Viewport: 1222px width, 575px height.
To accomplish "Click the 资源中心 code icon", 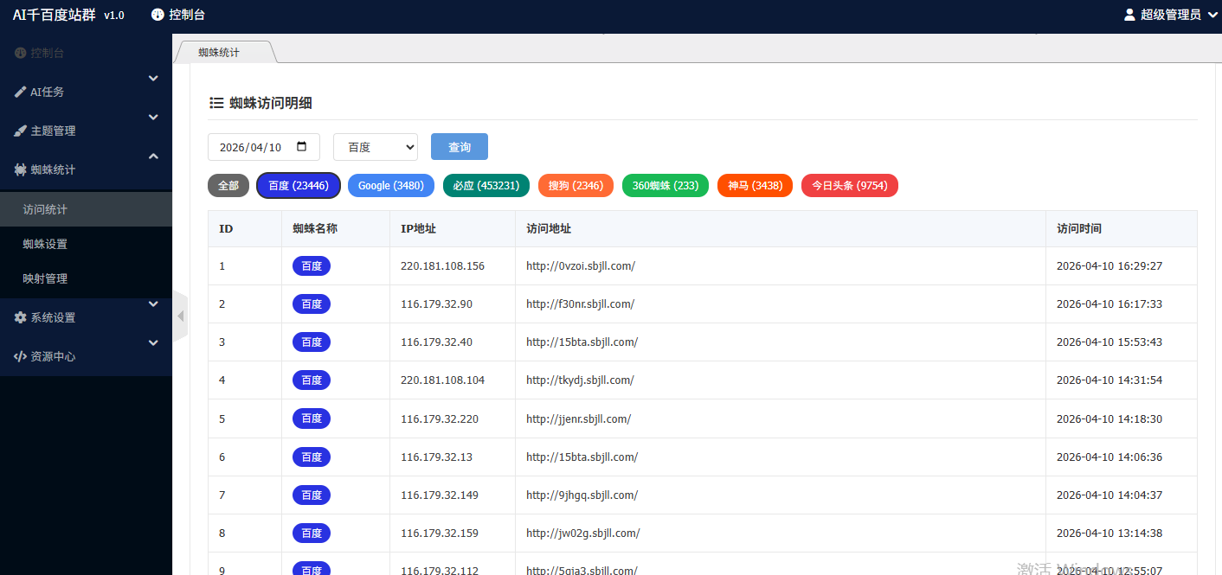I will click(x=21, y=355).
